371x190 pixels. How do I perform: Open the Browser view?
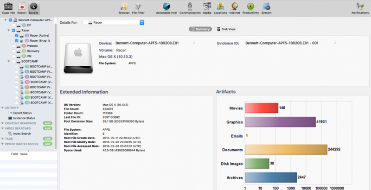coord(124,6)
